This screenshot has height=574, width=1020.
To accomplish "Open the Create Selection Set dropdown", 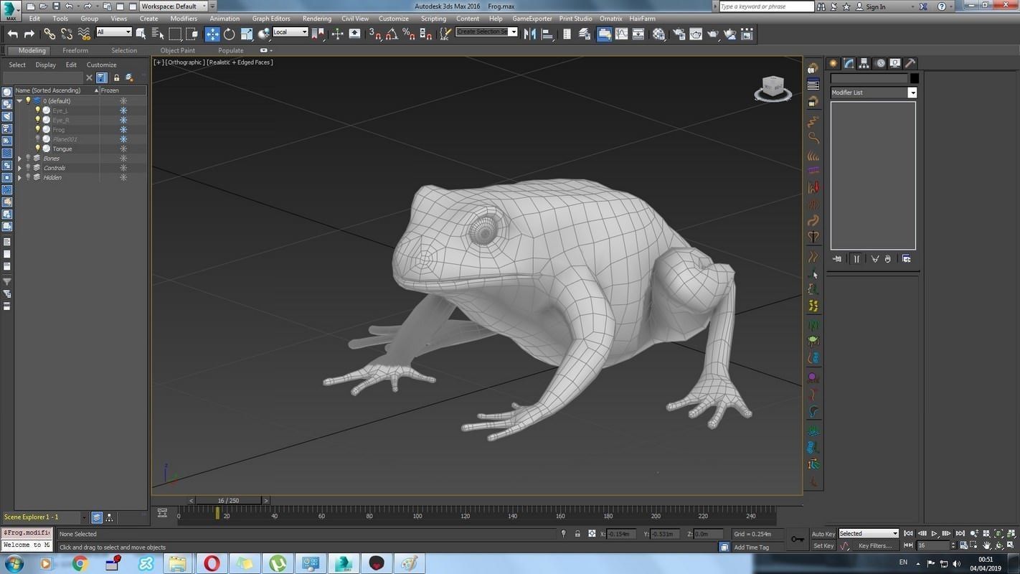I will point(487,32).
